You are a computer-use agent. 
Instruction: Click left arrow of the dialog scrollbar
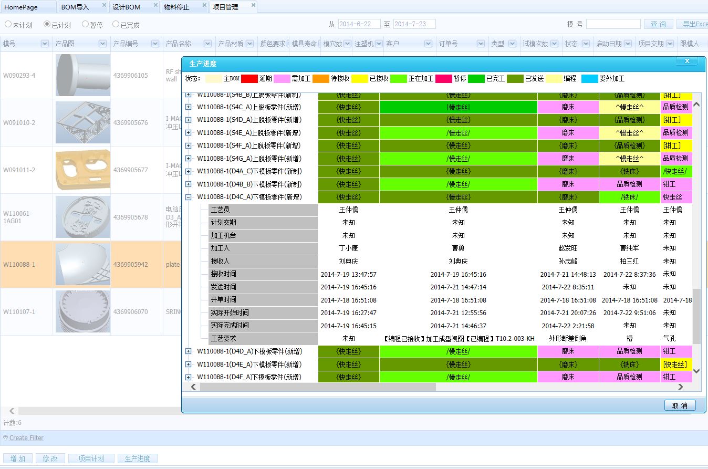pyautogui.click(x=193, y=387)
